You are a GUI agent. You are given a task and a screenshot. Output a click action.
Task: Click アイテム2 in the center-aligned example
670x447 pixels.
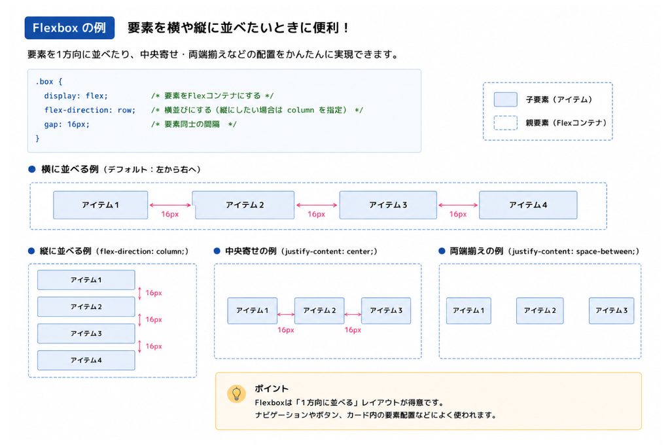(319, 311)
